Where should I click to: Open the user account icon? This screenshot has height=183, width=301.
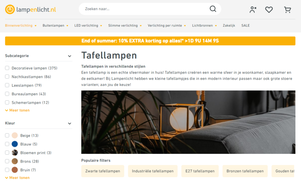point(253,10)
